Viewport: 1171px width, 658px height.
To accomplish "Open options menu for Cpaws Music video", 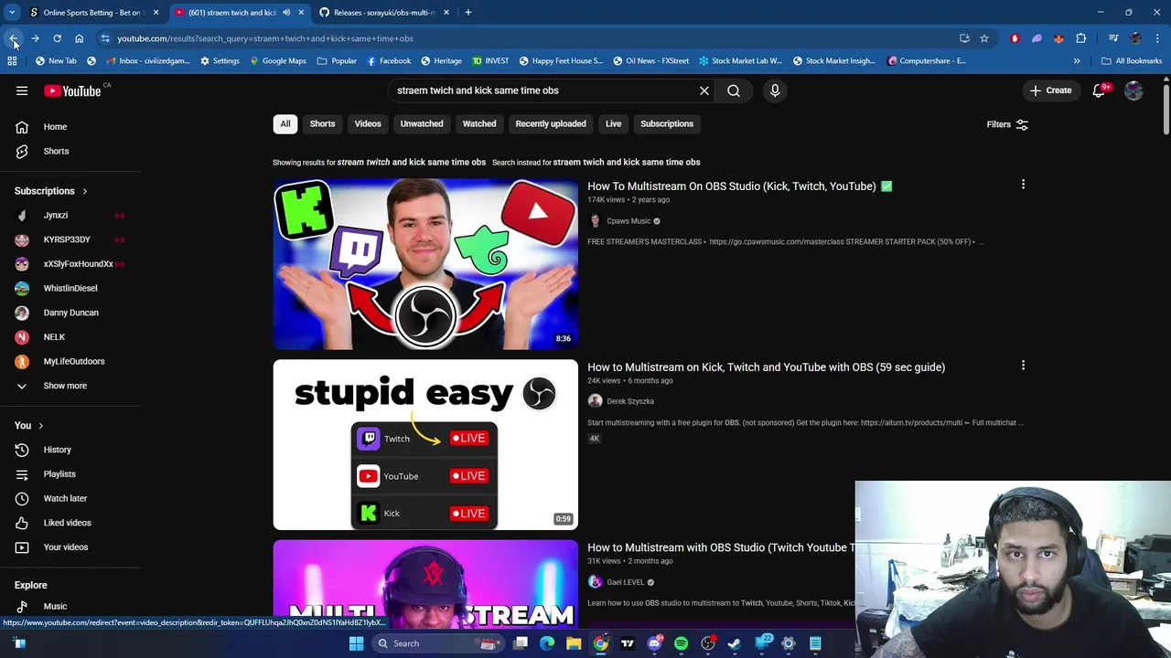I will coord(1023,186).
